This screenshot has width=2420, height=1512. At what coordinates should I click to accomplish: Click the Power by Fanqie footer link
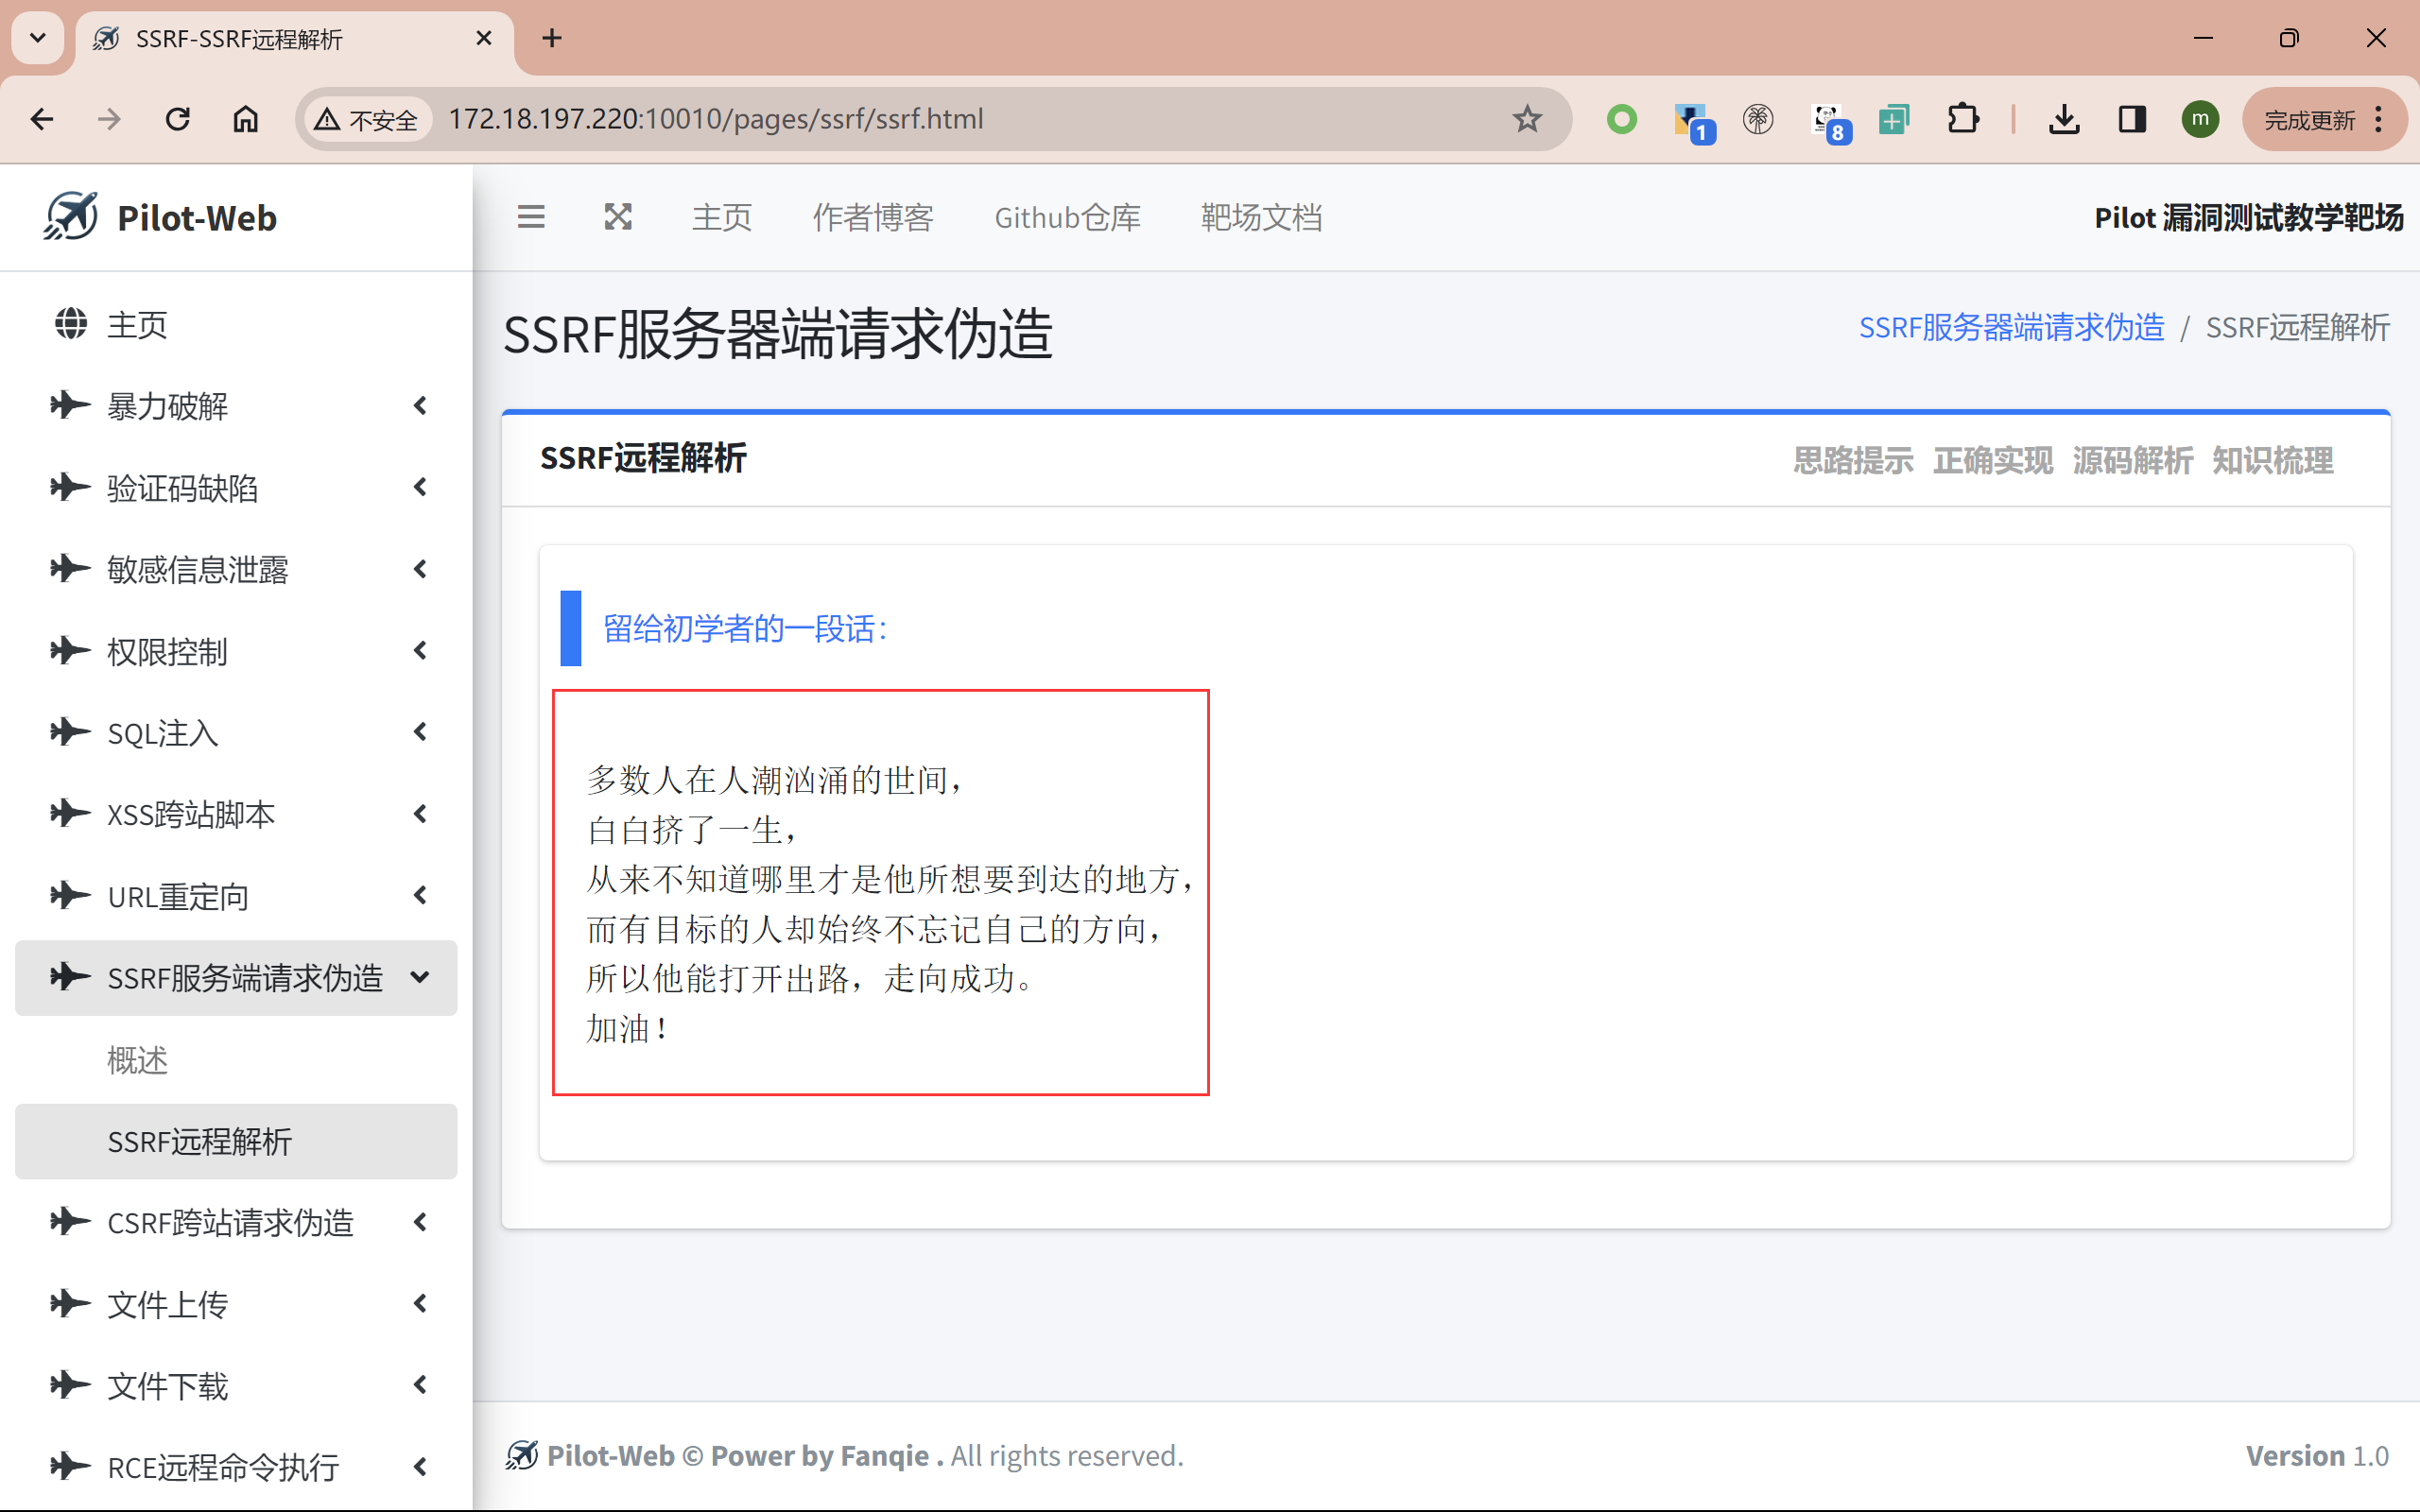tap(826, 1455)
